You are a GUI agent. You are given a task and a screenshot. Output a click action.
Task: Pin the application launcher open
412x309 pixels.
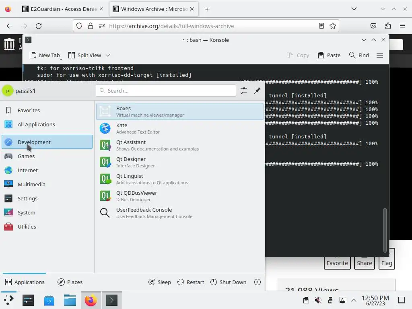257,91
